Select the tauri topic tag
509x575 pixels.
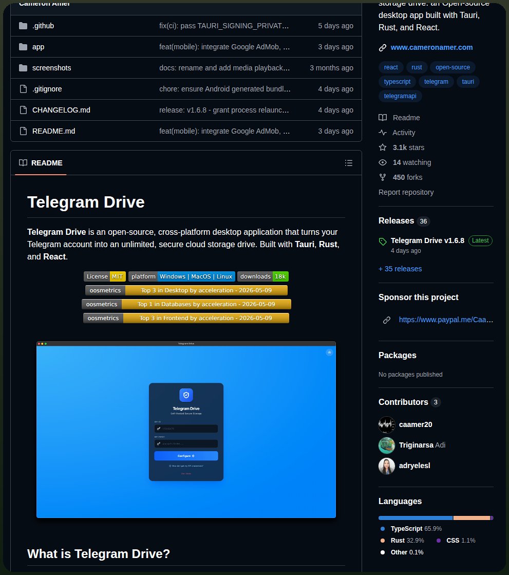[x=468, y=82]
